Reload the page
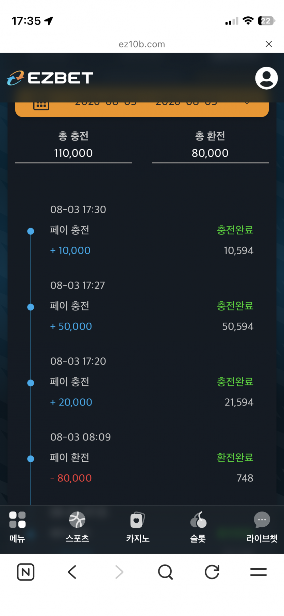 tap(212, 572)
